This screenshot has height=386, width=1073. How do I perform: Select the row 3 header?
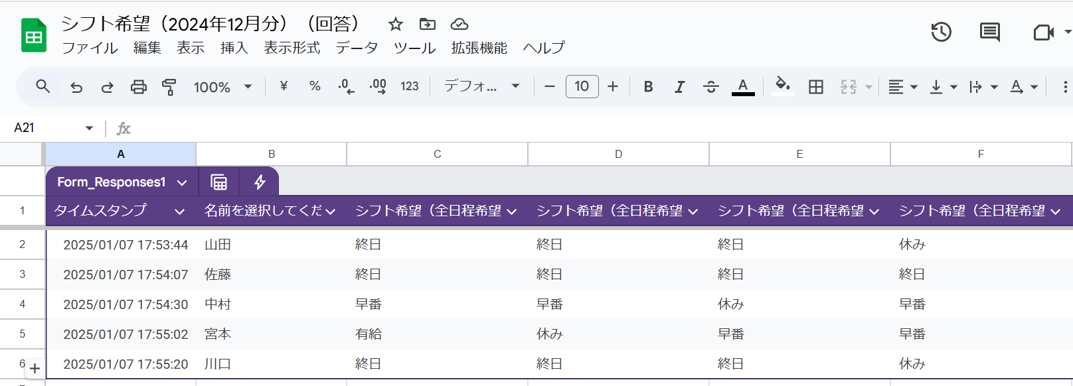click(x=22, y=274)
